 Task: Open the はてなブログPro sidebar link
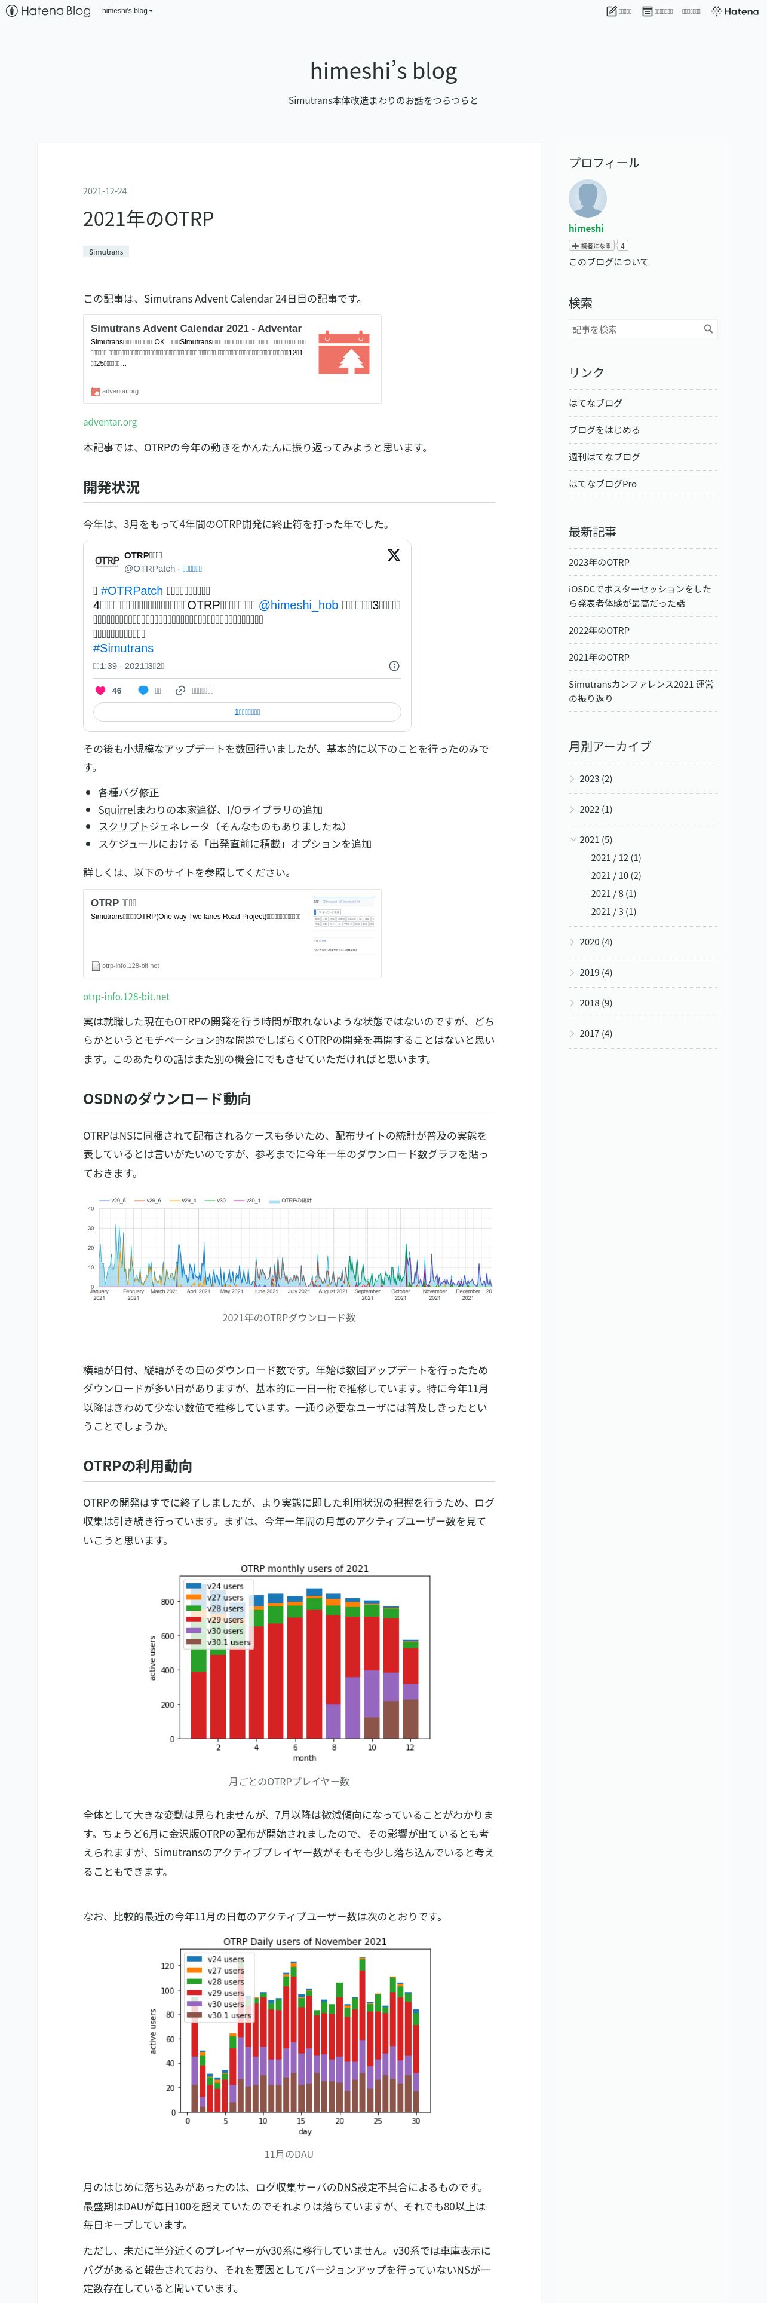pyautogui.click(x=602, y=484)
